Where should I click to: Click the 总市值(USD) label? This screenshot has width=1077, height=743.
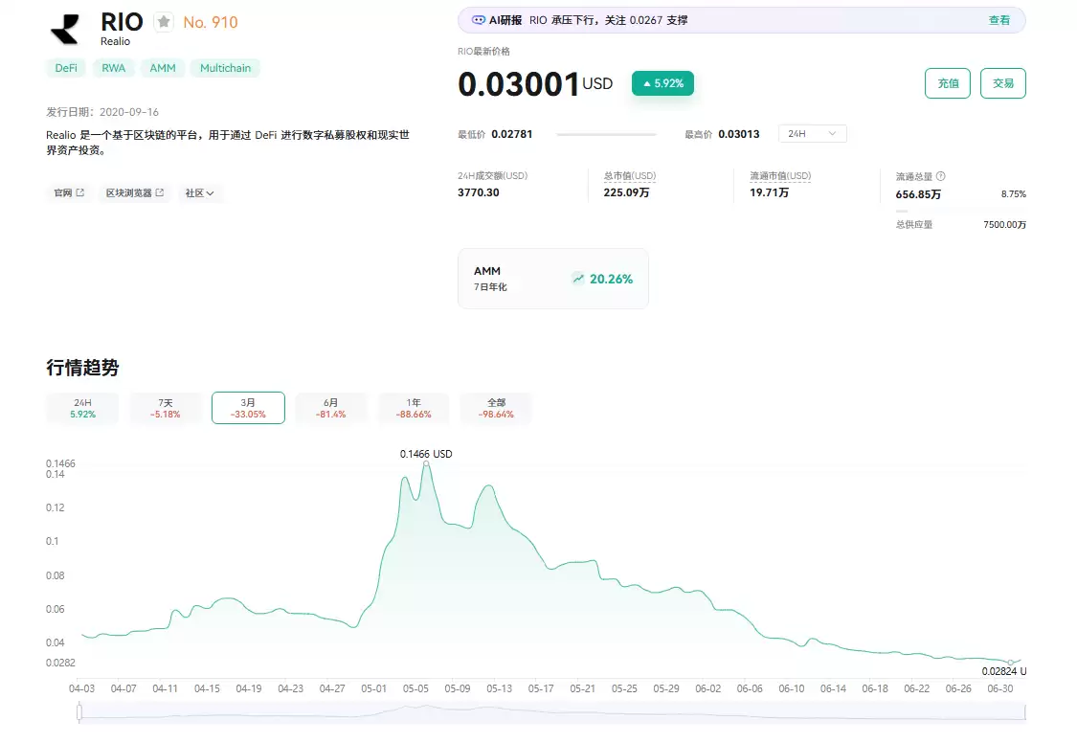[x=630, y=176]
